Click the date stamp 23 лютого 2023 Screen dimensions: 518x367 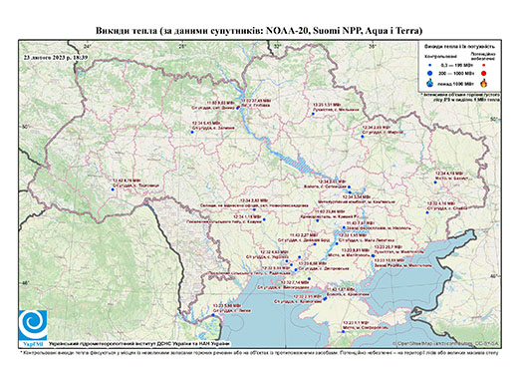point(56,57)
